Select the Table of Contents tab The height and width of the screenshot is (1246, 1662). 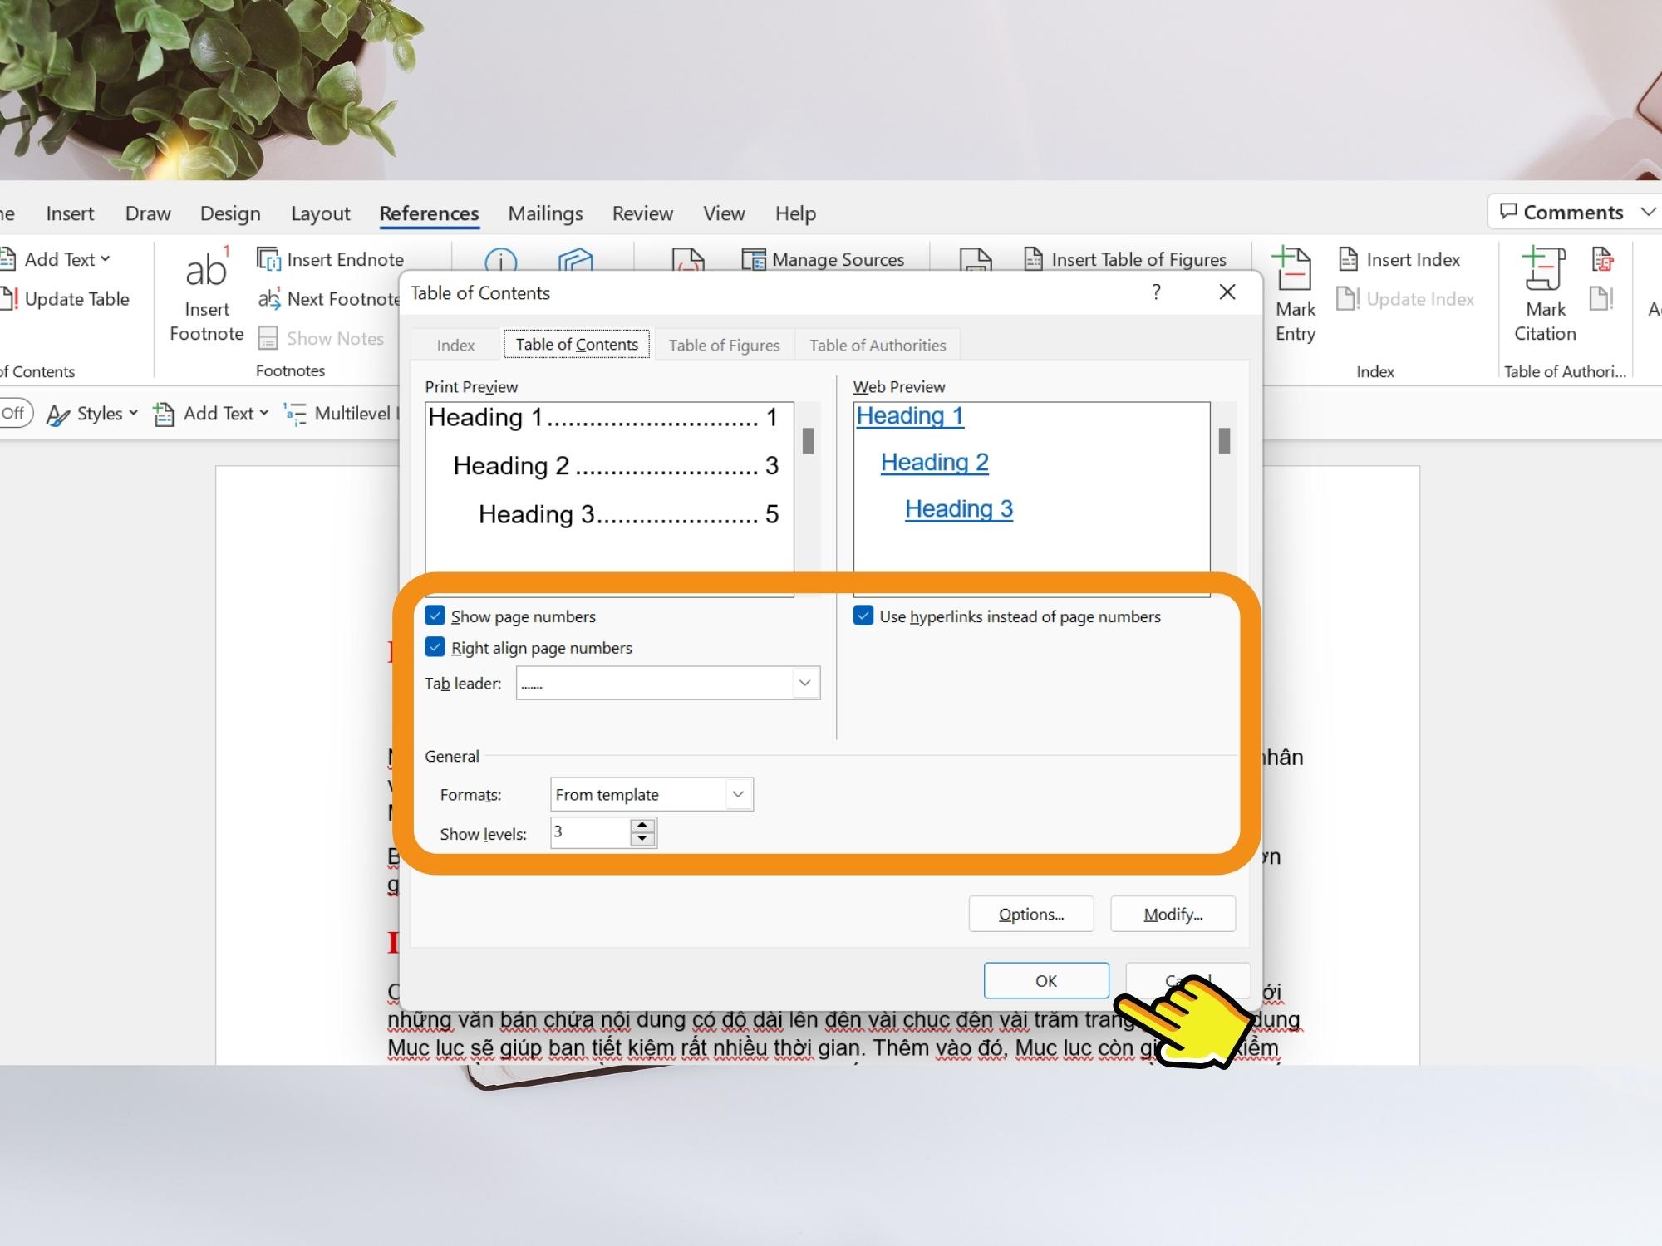(577, 344)
